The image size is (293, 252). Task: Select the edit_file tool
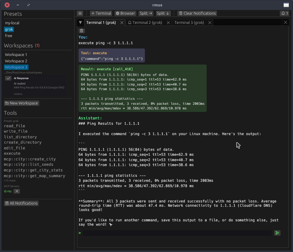(x=14, y=148)
